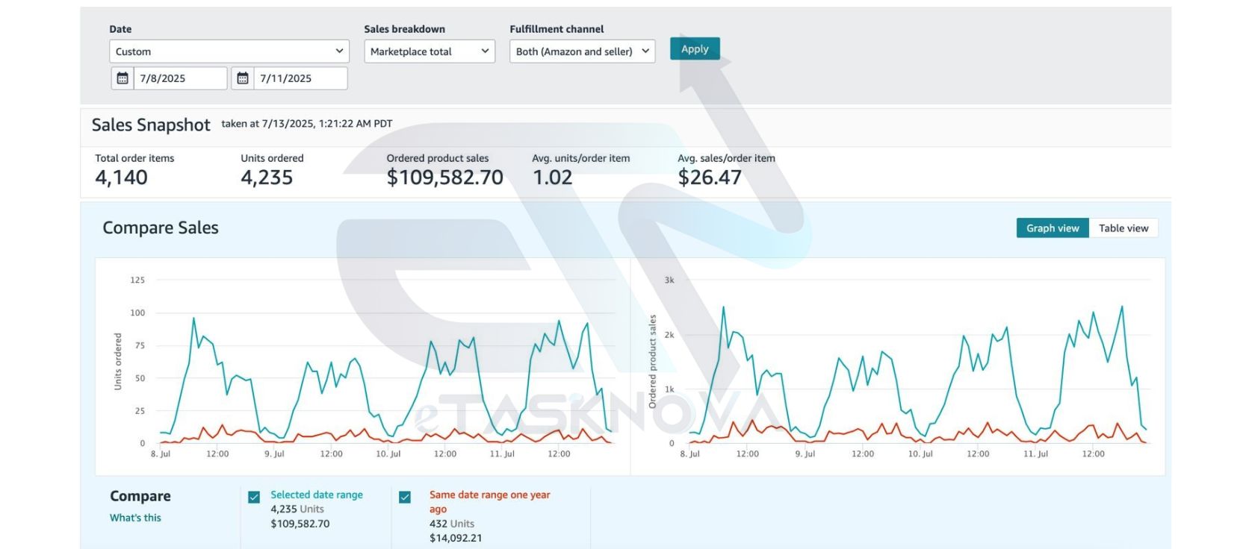
Task: Click the Units ordered value 4,235
Action: point(267,178)
